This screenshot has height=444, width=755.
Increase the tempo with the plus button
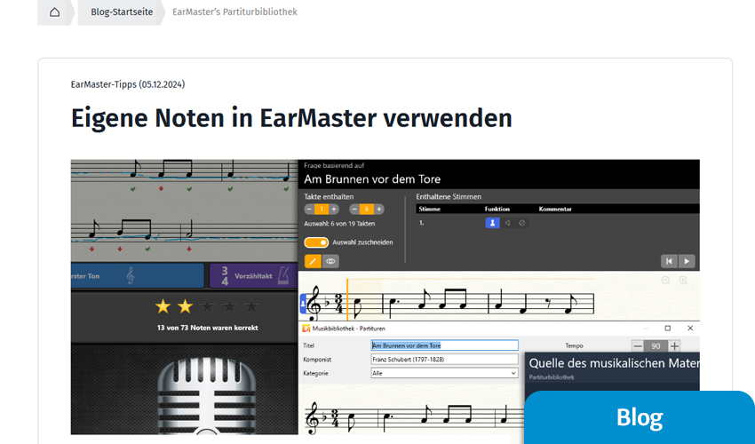674,345
